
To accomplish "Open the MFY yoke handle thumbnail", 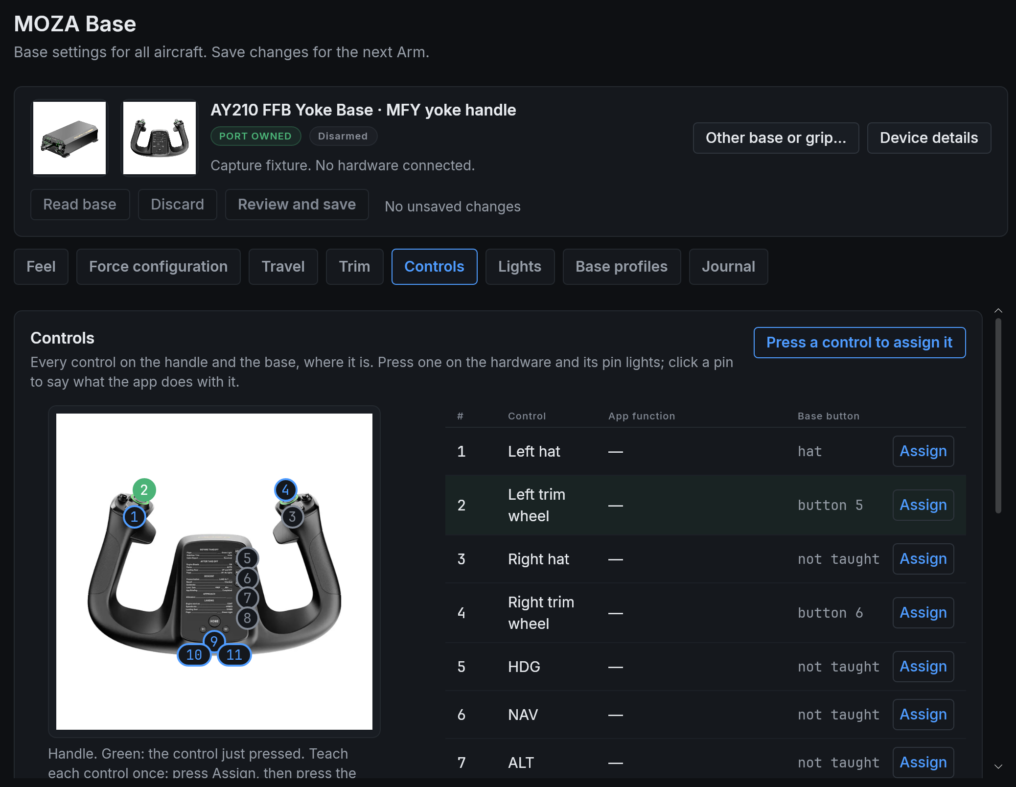I will 160,138.
